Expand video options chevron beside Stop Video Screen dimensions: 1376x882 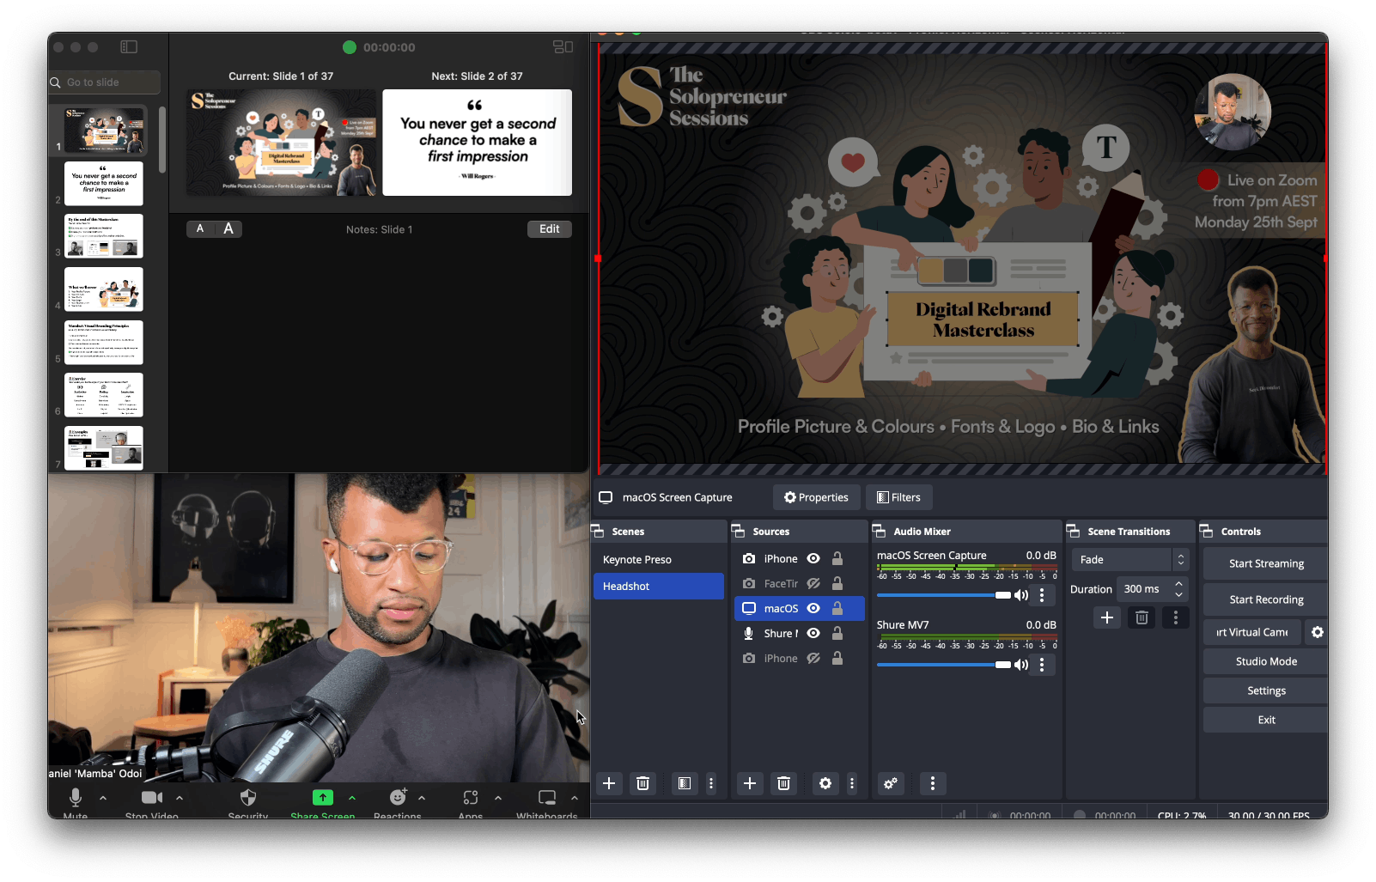(x=180, y=798)
